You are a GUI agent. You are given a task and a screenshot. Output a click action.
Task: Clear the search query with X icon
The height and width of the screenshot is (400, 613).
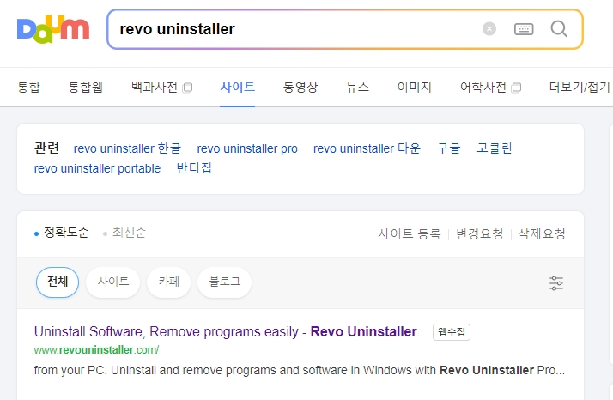[x=489, y=29]
